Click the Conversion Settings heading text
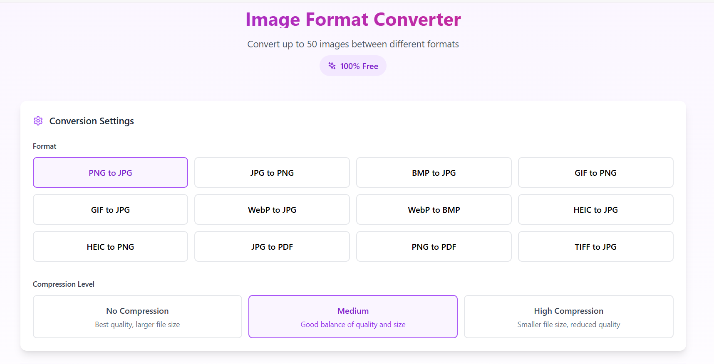 click(x=92, y=121)
